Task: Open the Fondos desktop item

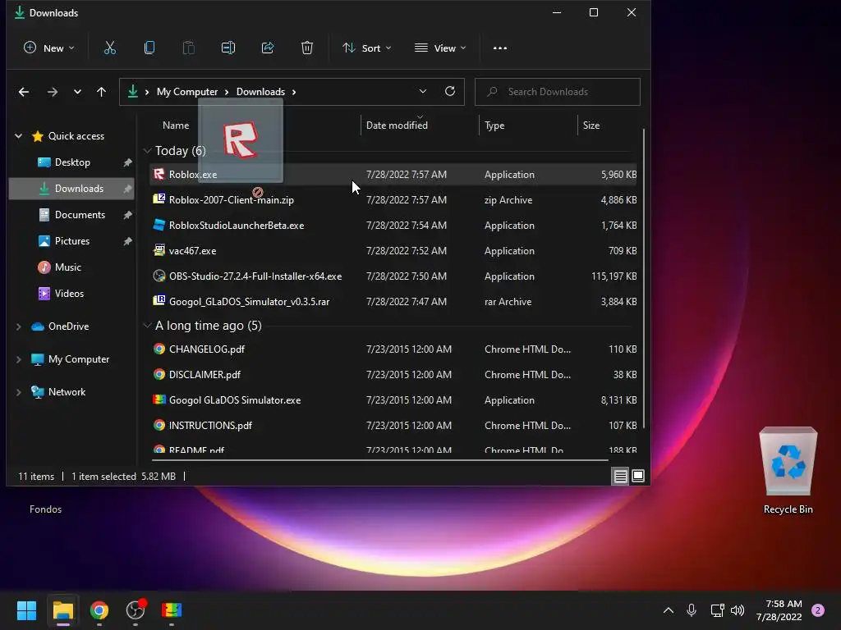Action: pos(46,509)
